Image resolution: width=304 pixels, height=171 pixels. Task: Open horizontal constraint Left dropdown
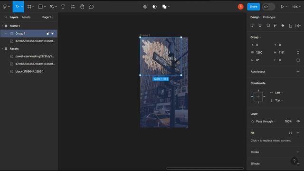tap(279, 93)
